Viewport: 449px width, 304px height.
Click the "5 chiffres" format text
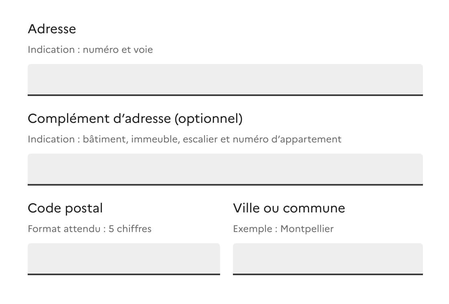[x=130, y=229]
